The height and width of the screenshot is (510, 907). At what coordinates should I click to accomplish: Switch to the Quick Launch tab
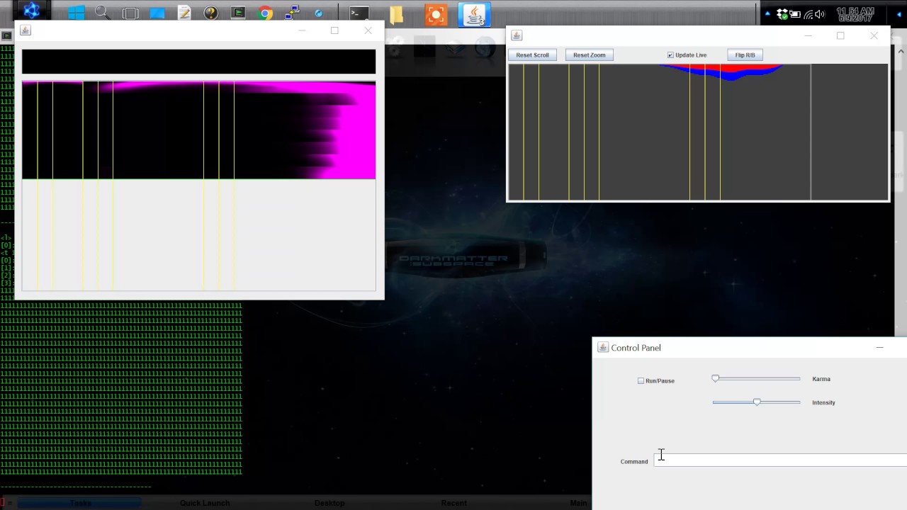click(204, 503)
